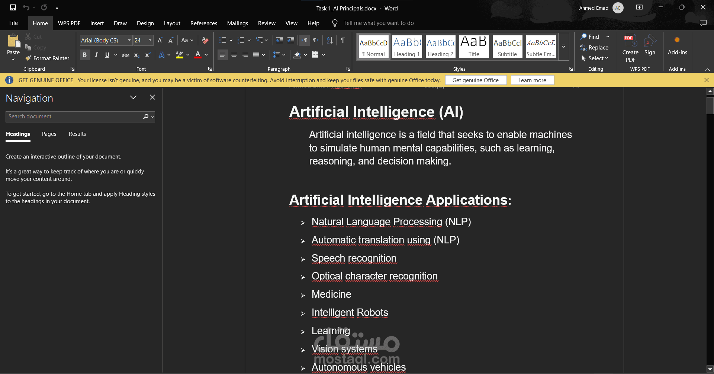Click the Redo icon in quick access
714x374 pixels.
point(44,7)
